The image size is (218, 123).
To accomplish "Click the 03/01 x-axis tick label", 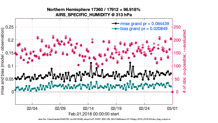I will (x=172, y=108).
